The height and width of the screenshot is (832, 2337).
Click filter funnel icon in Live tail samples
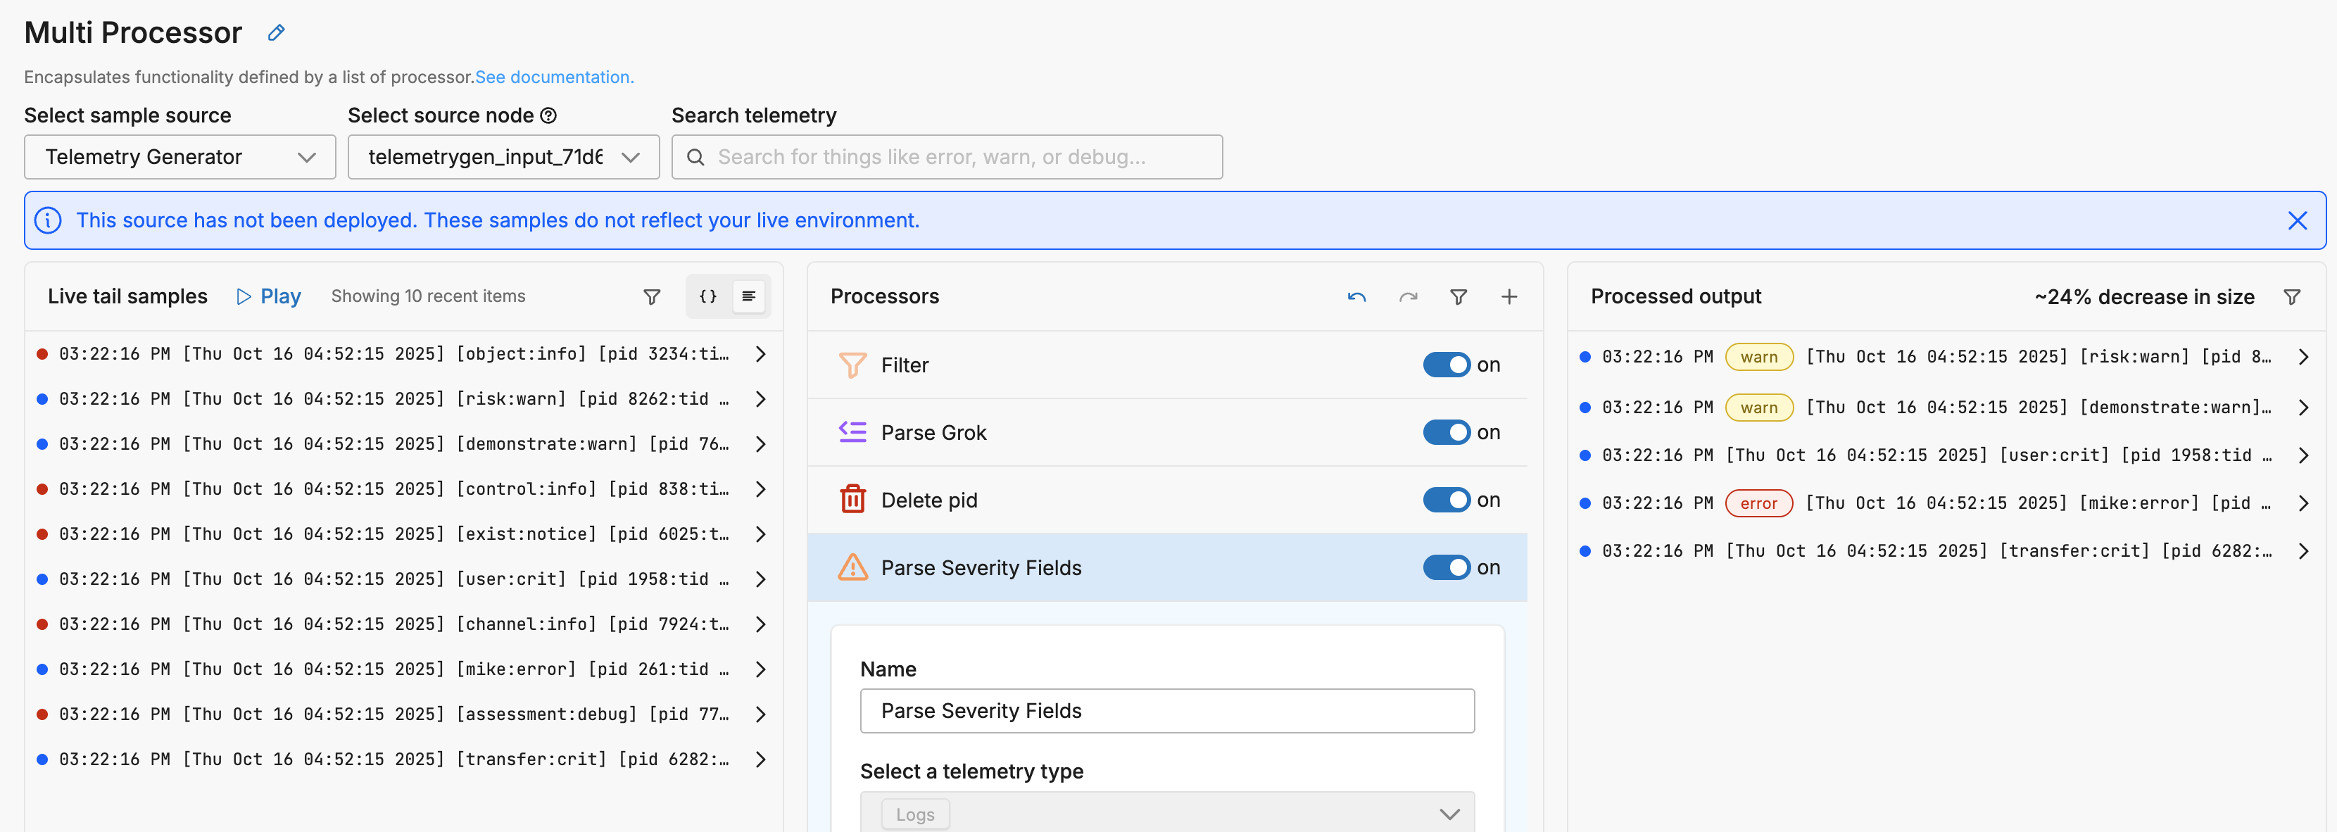[x=651, y=296]
